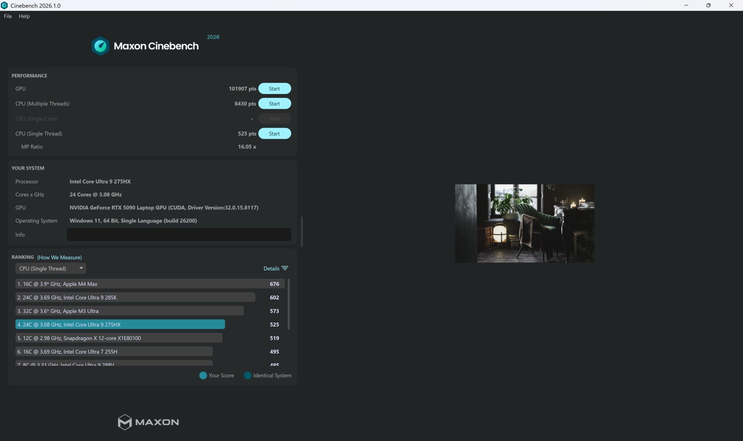Open the File menu
The image size is (743, 441).
click(x=8, y=16)
